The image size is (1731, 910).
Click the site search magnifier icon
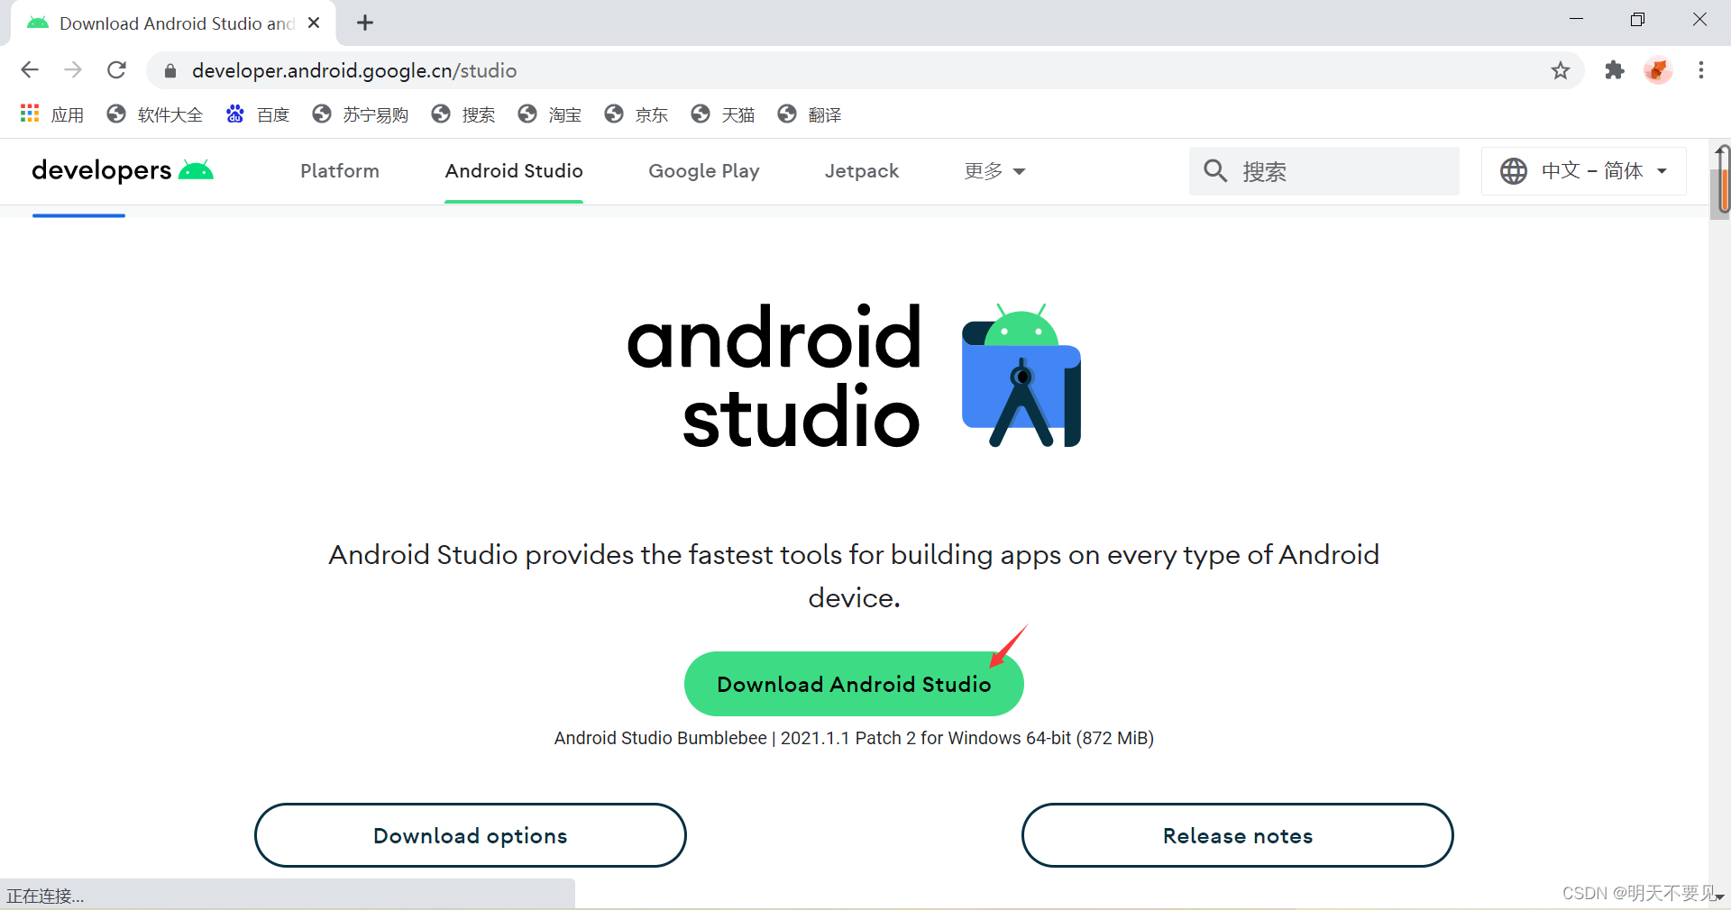click(x=1215, y=171)
